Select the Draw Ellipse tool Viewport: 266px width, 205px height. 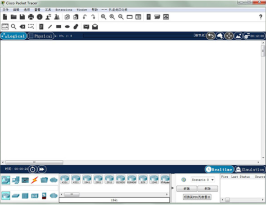coord(67,26)
